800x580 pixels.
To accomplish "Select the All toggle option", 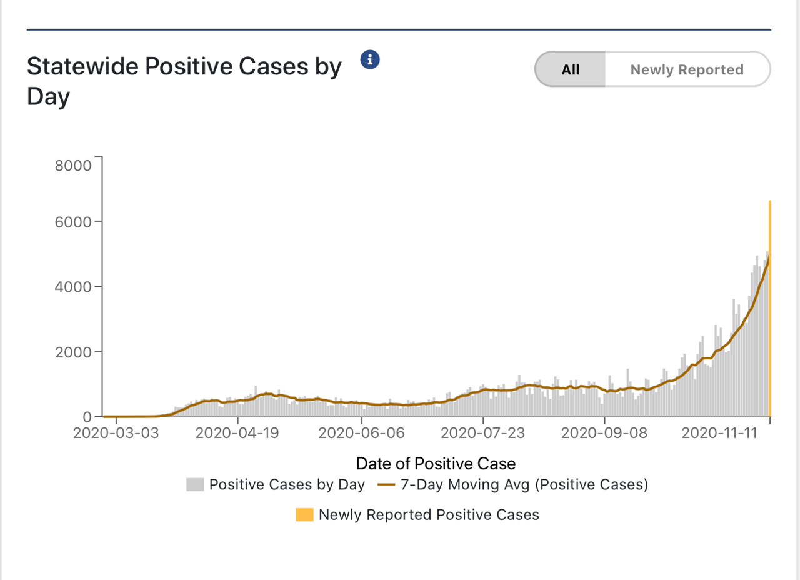I will pyautogui.click(x=570, y=69).
